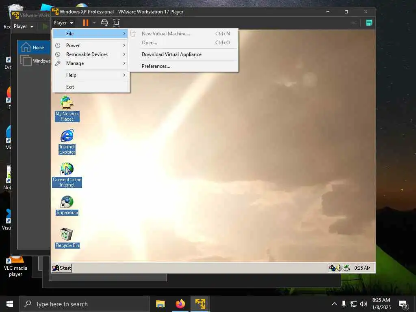
Task: Click the host volume tray icon
Action: [364, 304]
